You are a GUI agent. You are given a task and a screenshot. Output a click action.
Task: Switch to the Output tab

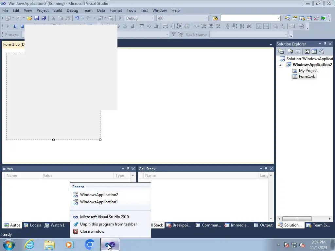click(x=263, y=225)
